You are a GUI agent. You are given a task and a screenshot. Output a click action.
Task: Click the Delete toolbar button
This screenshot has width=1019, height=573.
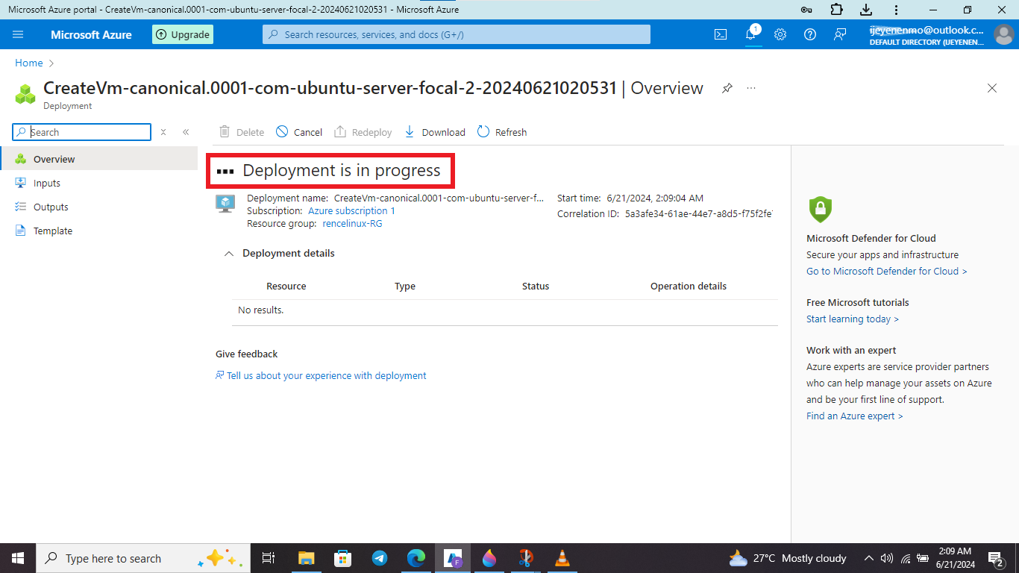pyautogui.click(x=242, y=132)
